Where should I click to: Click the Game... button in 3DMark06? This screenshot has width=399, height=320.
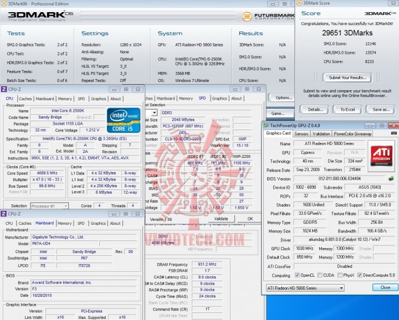[x=280, y=113]
